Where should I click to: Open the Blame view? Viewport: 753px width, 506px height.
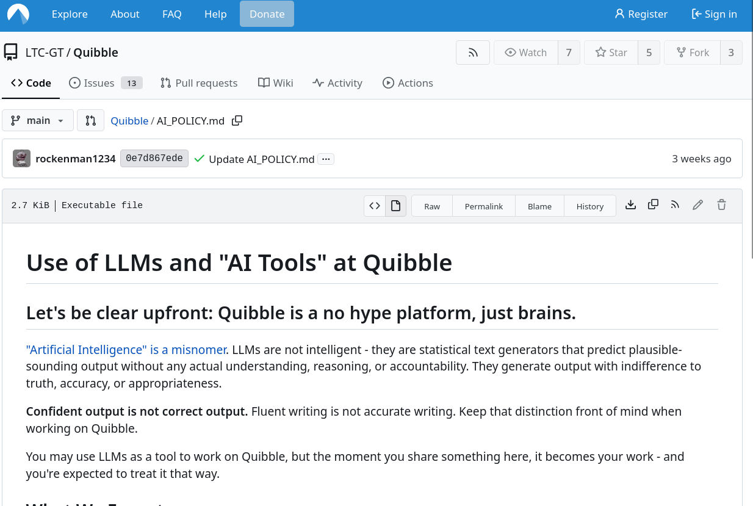click(x=539, y=206)
